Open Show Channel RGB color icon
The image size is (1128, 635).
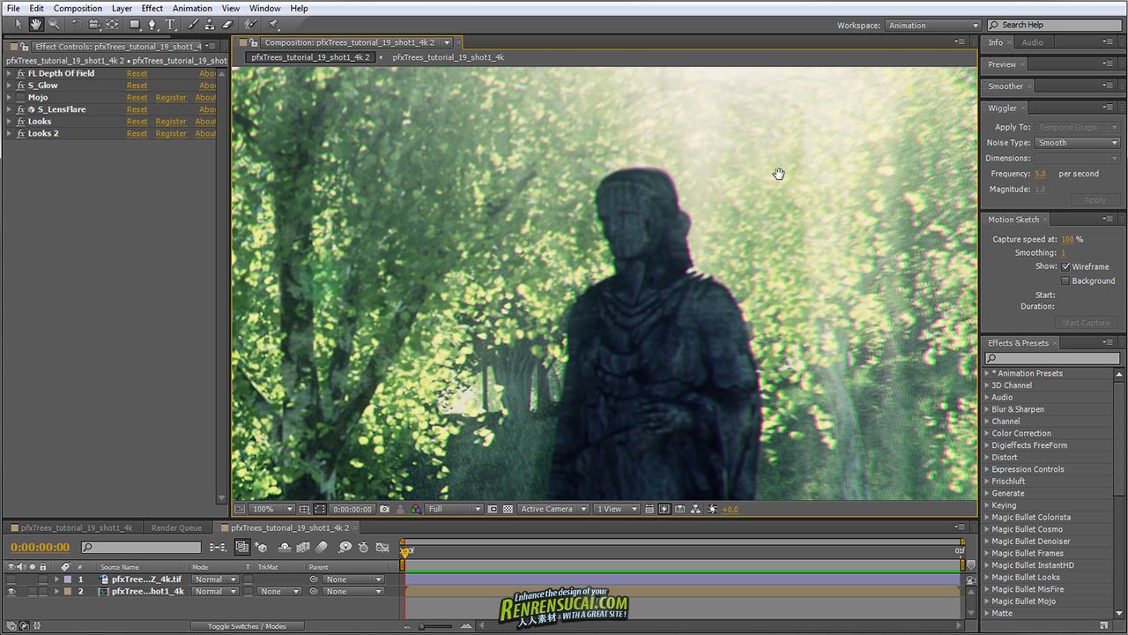(x=416, y=509)
